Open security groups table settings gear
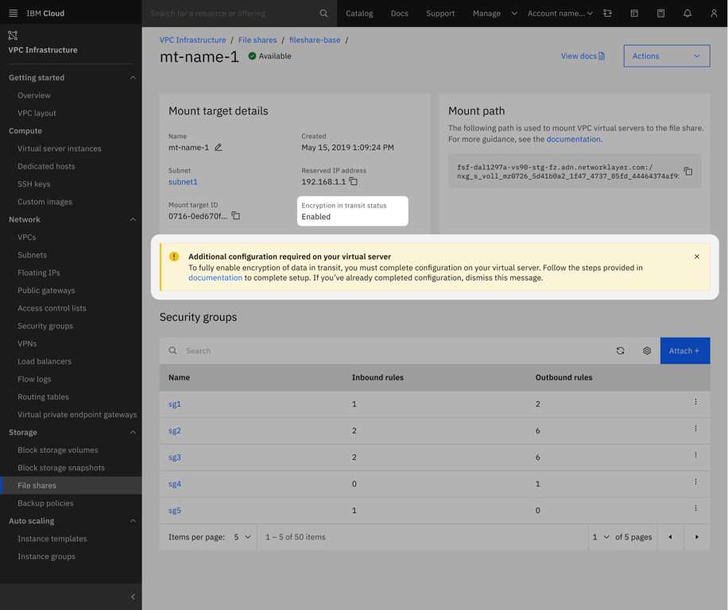The height and width of the screenshot is (610, 728). click(x=647, y=351)
